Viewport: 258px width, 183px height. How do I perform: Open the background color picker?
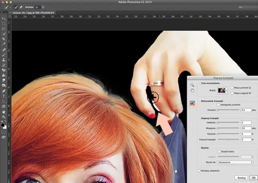coord(5,127)
